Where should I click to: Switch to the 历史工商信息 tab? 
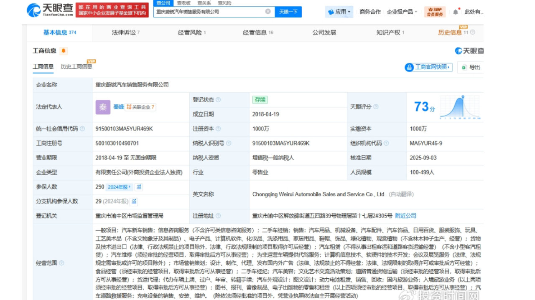point(76,66)
